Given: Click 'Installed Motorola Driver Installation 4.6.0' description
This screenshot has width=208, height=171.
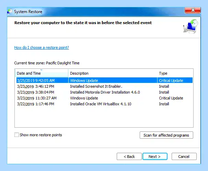Looking at the screenshot, I should (x=105, y=92).
